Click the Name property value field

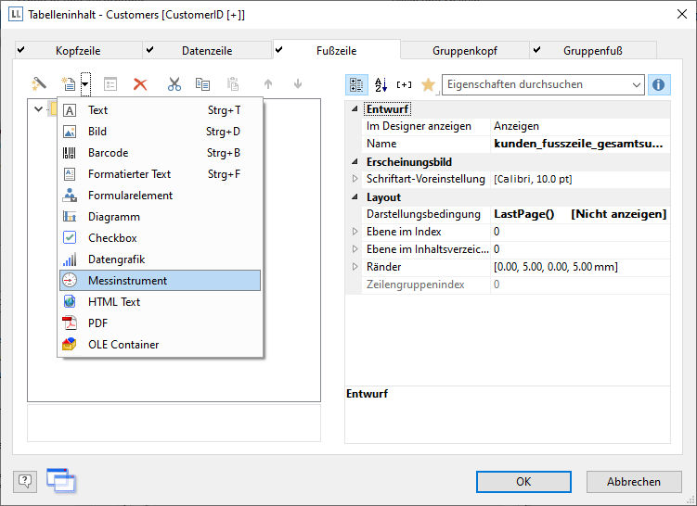click(578, 144)
